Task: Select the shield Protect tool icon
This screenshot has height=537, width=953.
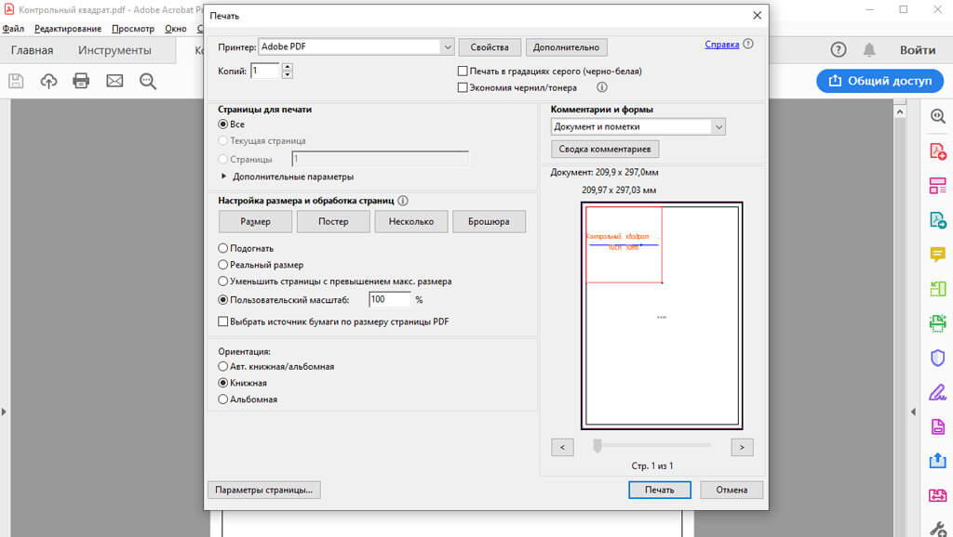Action: [937, 358]
